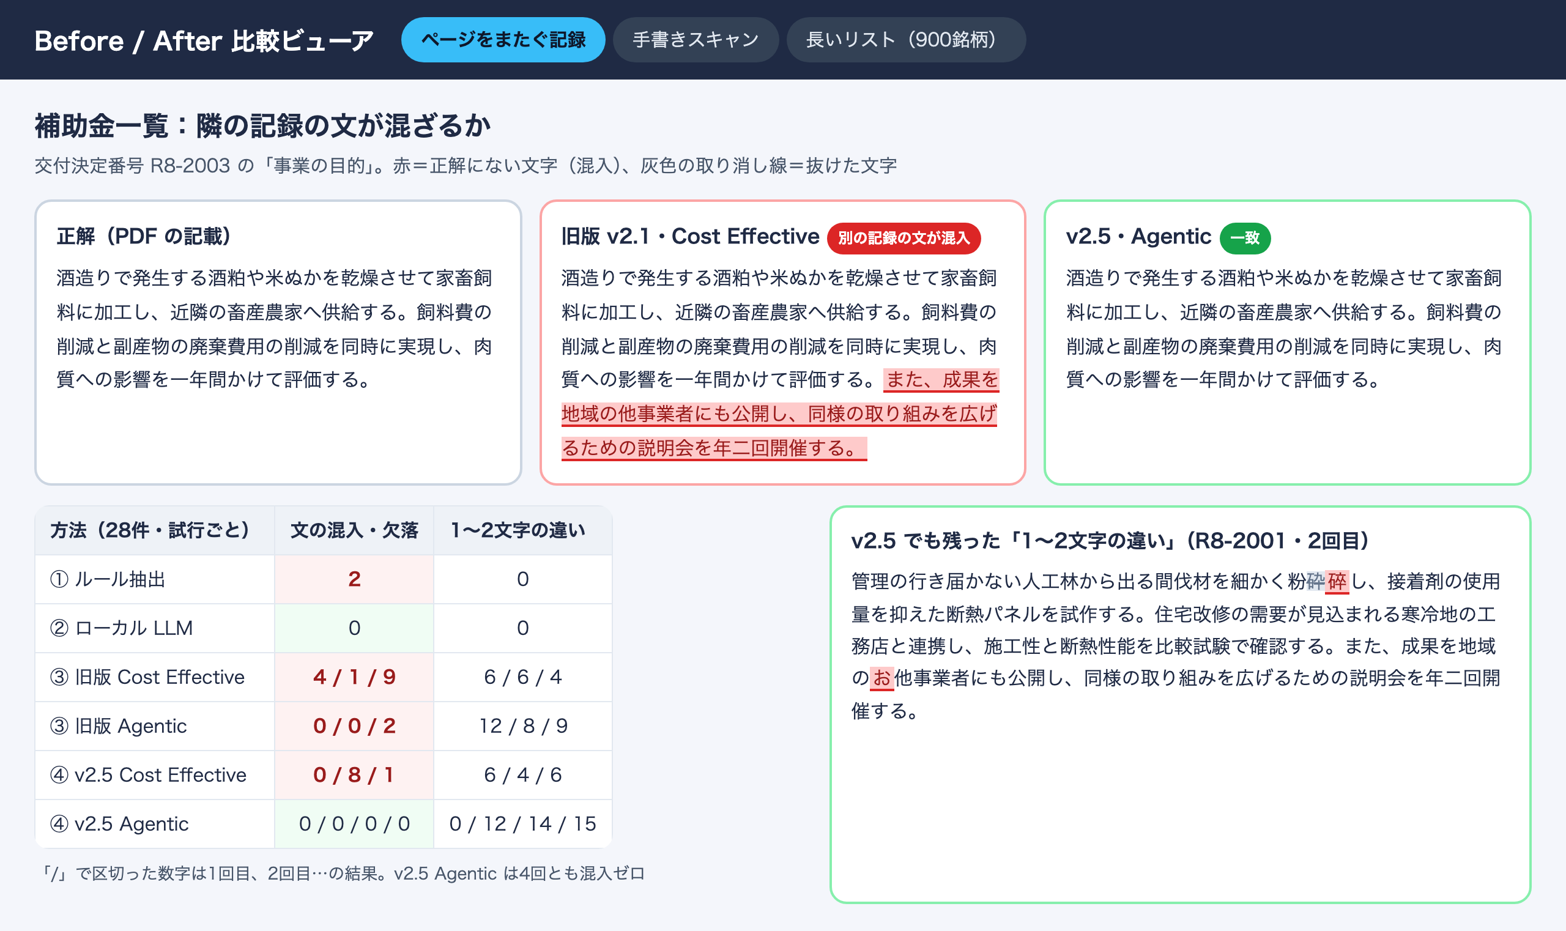Image resolution: width=1566 pixels, height=931 pixels.
Task: Select the ③ 旧版 Agentic row label
Action: click(x=154, y=726)
